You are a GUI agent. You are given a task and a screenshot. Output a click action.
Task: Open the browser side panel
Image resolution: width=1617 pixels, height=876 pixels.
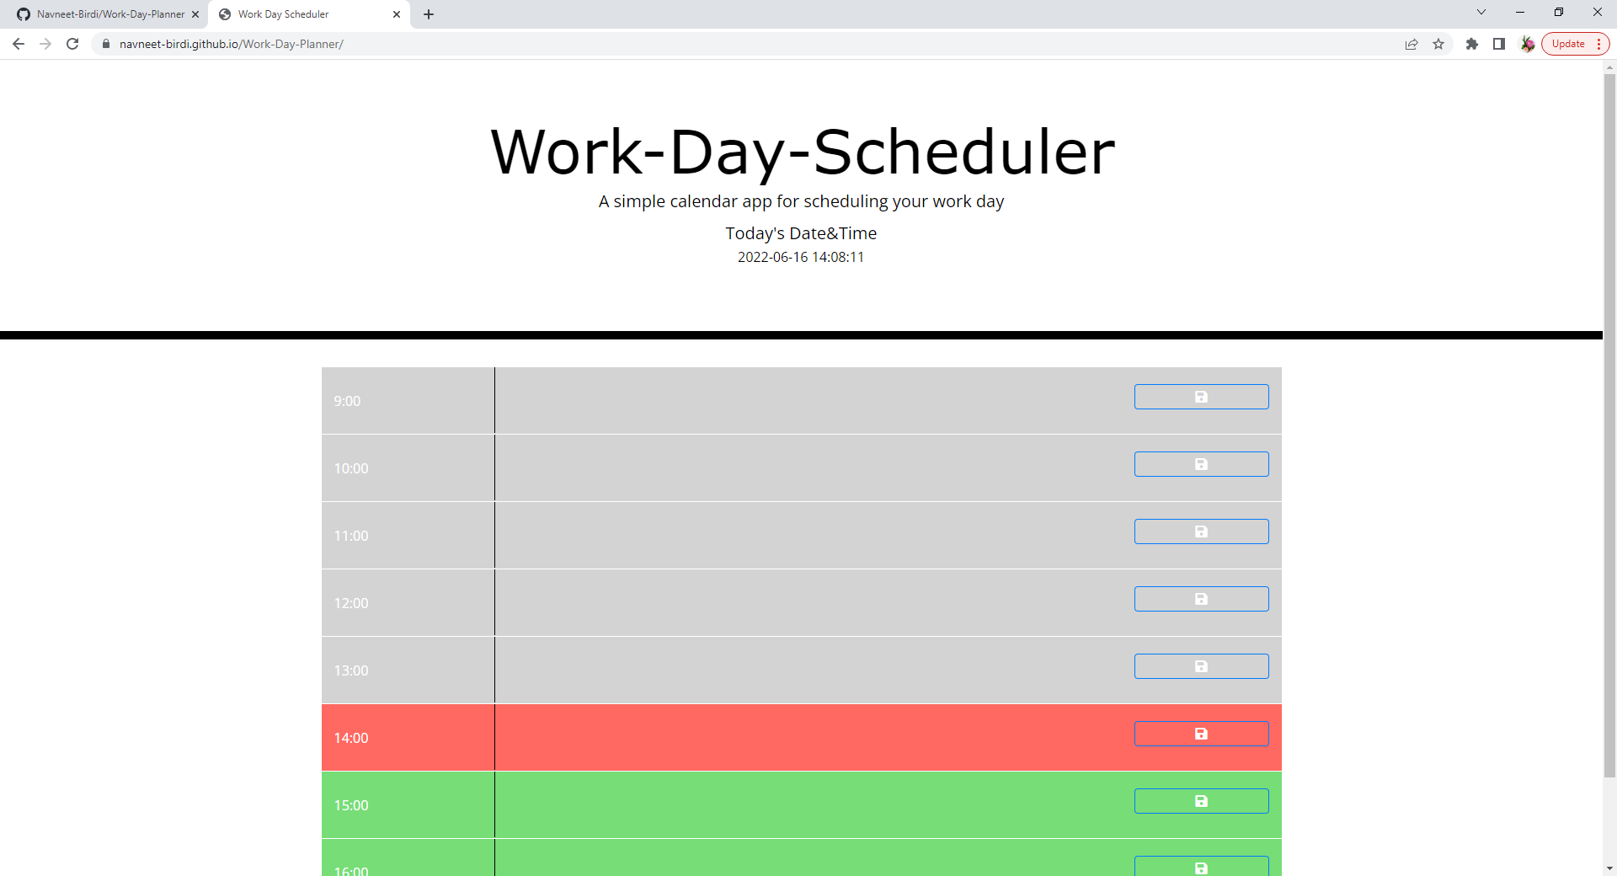coord(1499,44)
